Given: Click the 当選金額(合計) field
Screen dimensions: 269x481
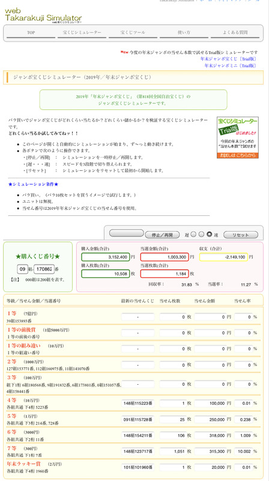Looking at the screenshot, I should 165,257.
